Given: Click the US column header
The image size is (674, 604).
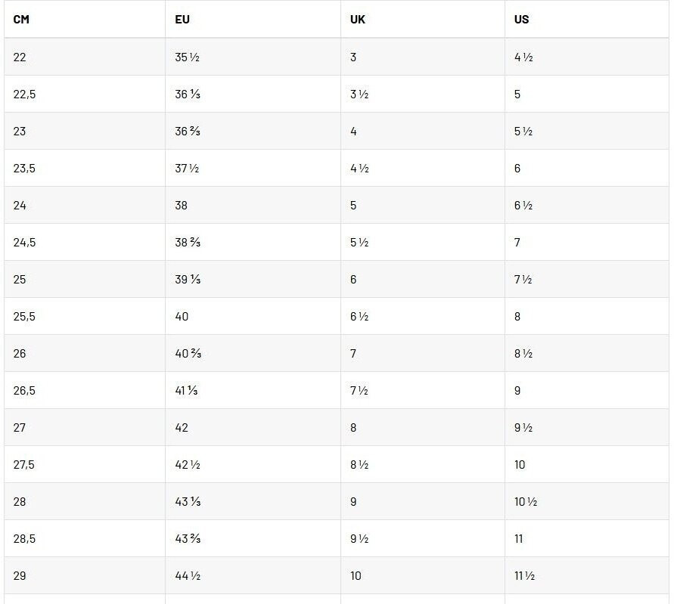Looking at the screenshot, I should point(522,20).
